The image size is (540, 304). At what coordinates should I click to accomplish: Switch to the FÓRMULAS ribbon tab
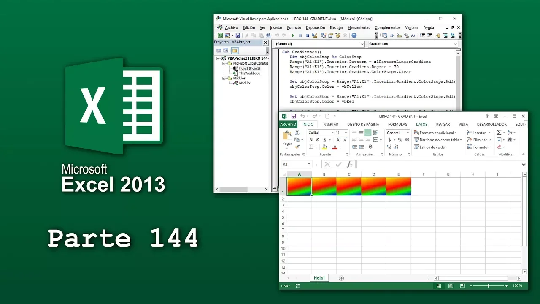click(x=397, y=124)
